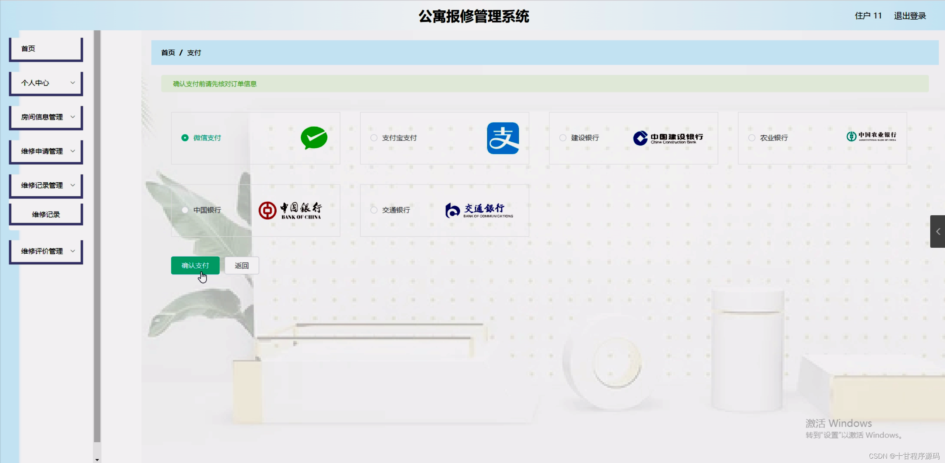Select the 支付宝支付 radio button
The image size is (945, 463).
click(374, 138)
